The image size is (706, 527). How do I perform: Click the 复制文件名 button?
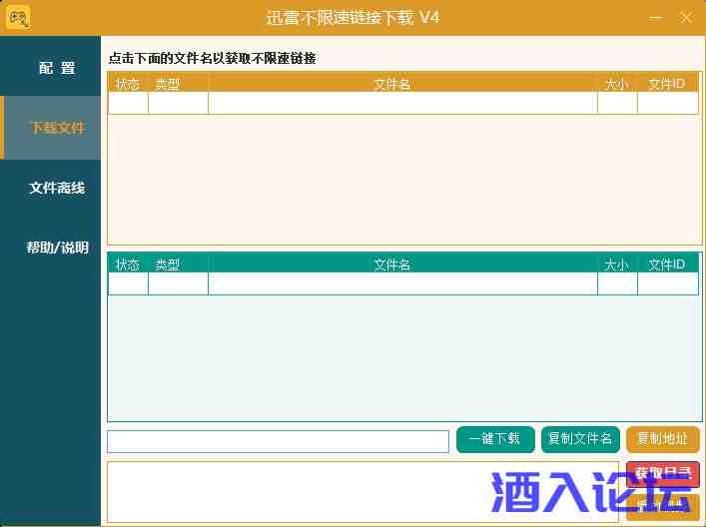(x=580, y=439)
